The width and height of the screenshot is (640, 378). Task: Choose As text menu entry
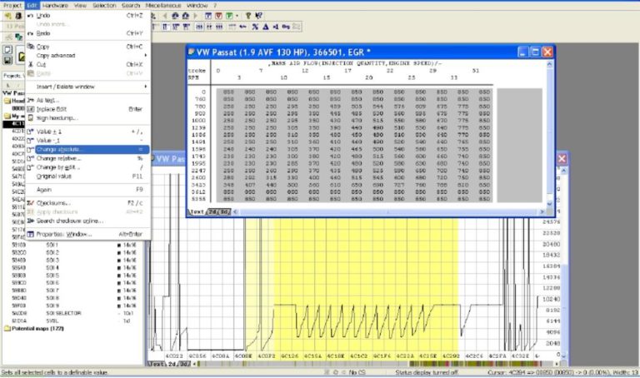point(87,100)
